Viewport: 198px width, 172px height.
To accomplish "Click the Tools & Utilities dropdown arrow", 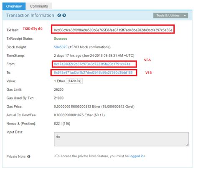I will tap(185, 16).
